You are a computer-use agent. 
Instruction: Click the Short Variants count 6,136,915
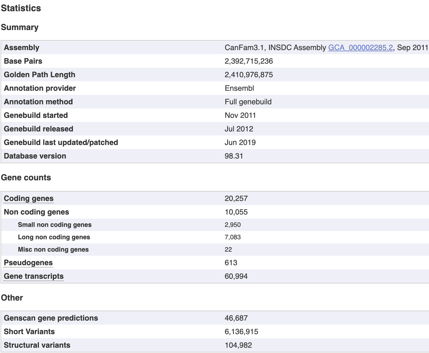(241, 331)
